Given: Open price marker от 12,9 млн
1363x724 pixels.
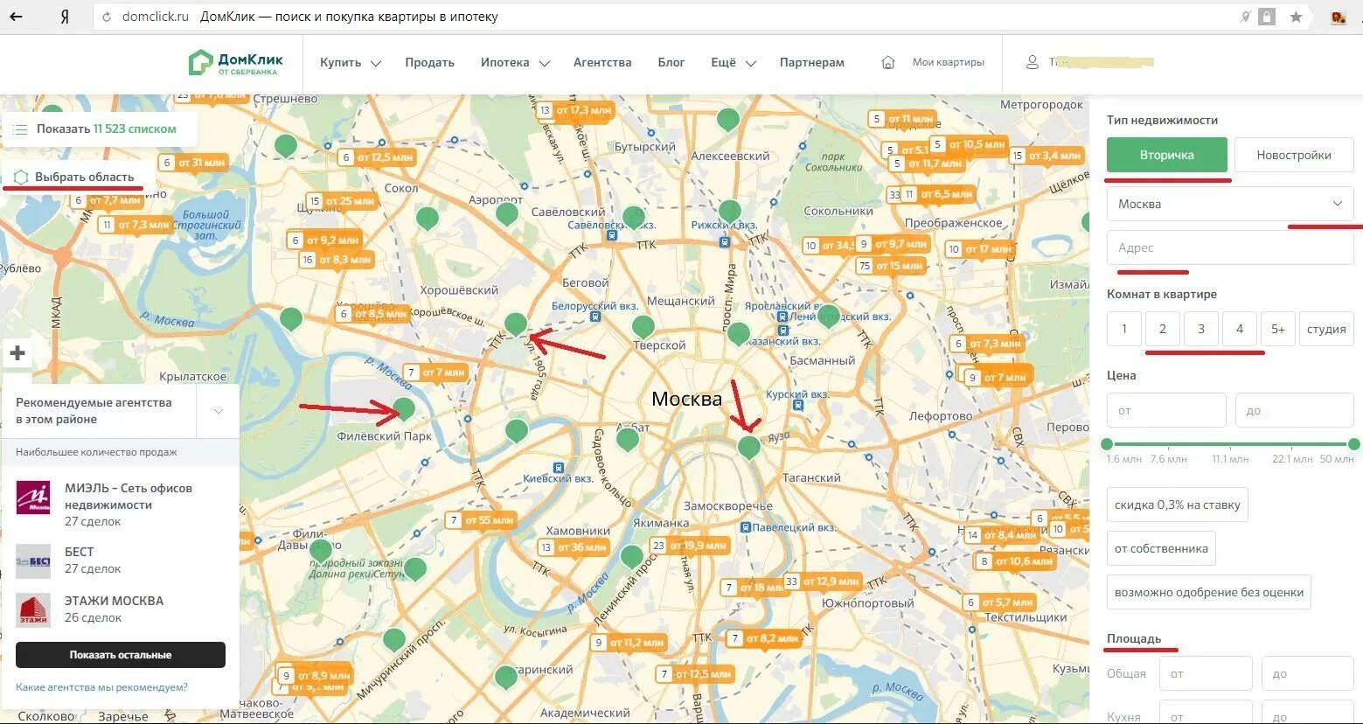Looking at the screenshot, I should tap(823, 581).
